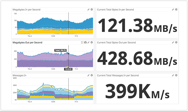Open settings gear for Current Total Bytes In
The height and width of the screenshot is (111, 188).
[x=176, y=9]
